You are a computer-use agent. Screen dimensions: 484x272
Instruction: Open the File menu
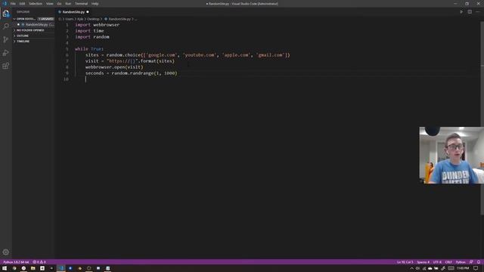(x=13, y=4)
